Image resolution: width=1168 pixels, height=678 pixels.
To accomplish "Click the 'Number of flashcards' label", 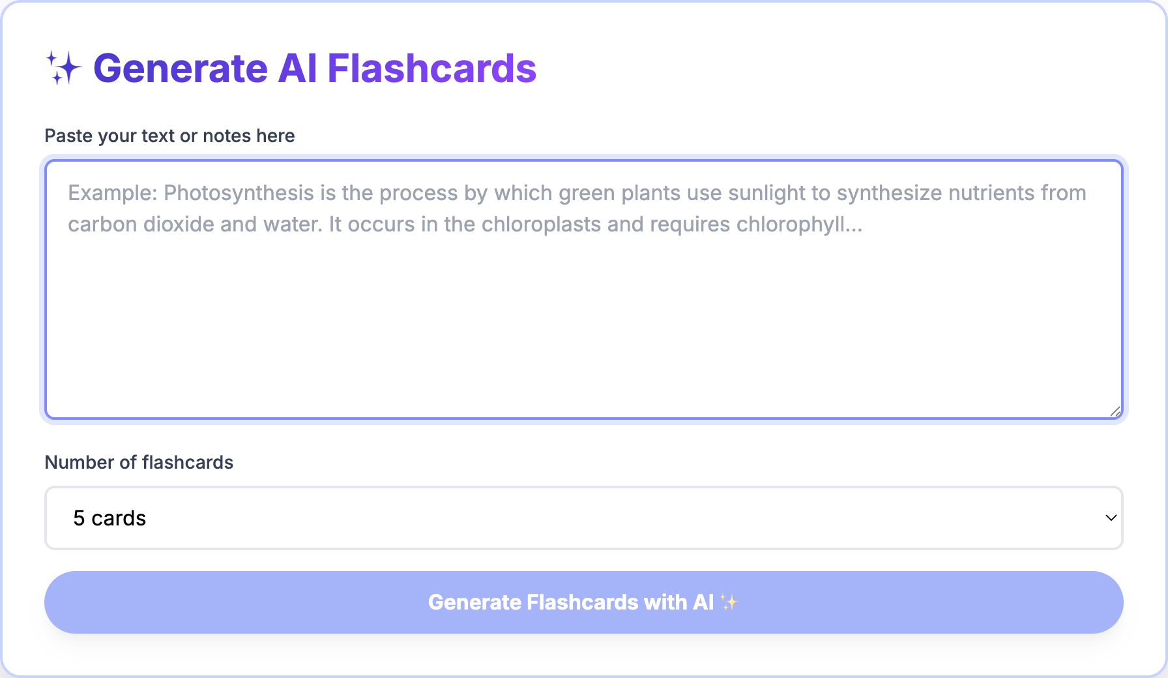I will 139,462.
